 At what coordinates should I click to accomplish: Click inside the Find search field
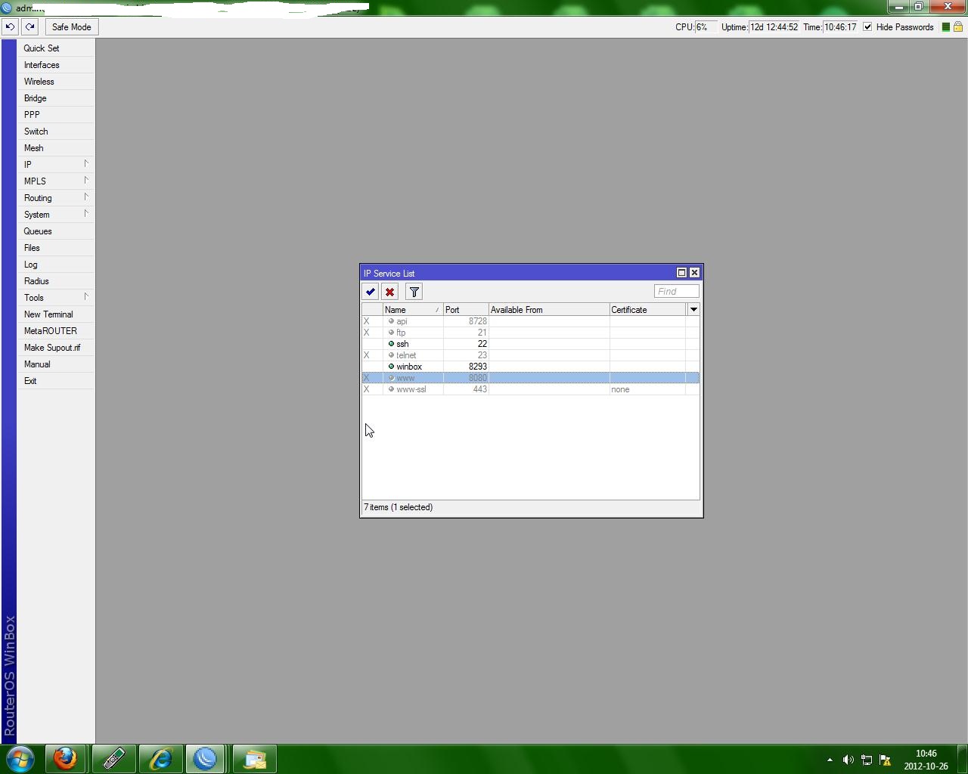point(677,291)
